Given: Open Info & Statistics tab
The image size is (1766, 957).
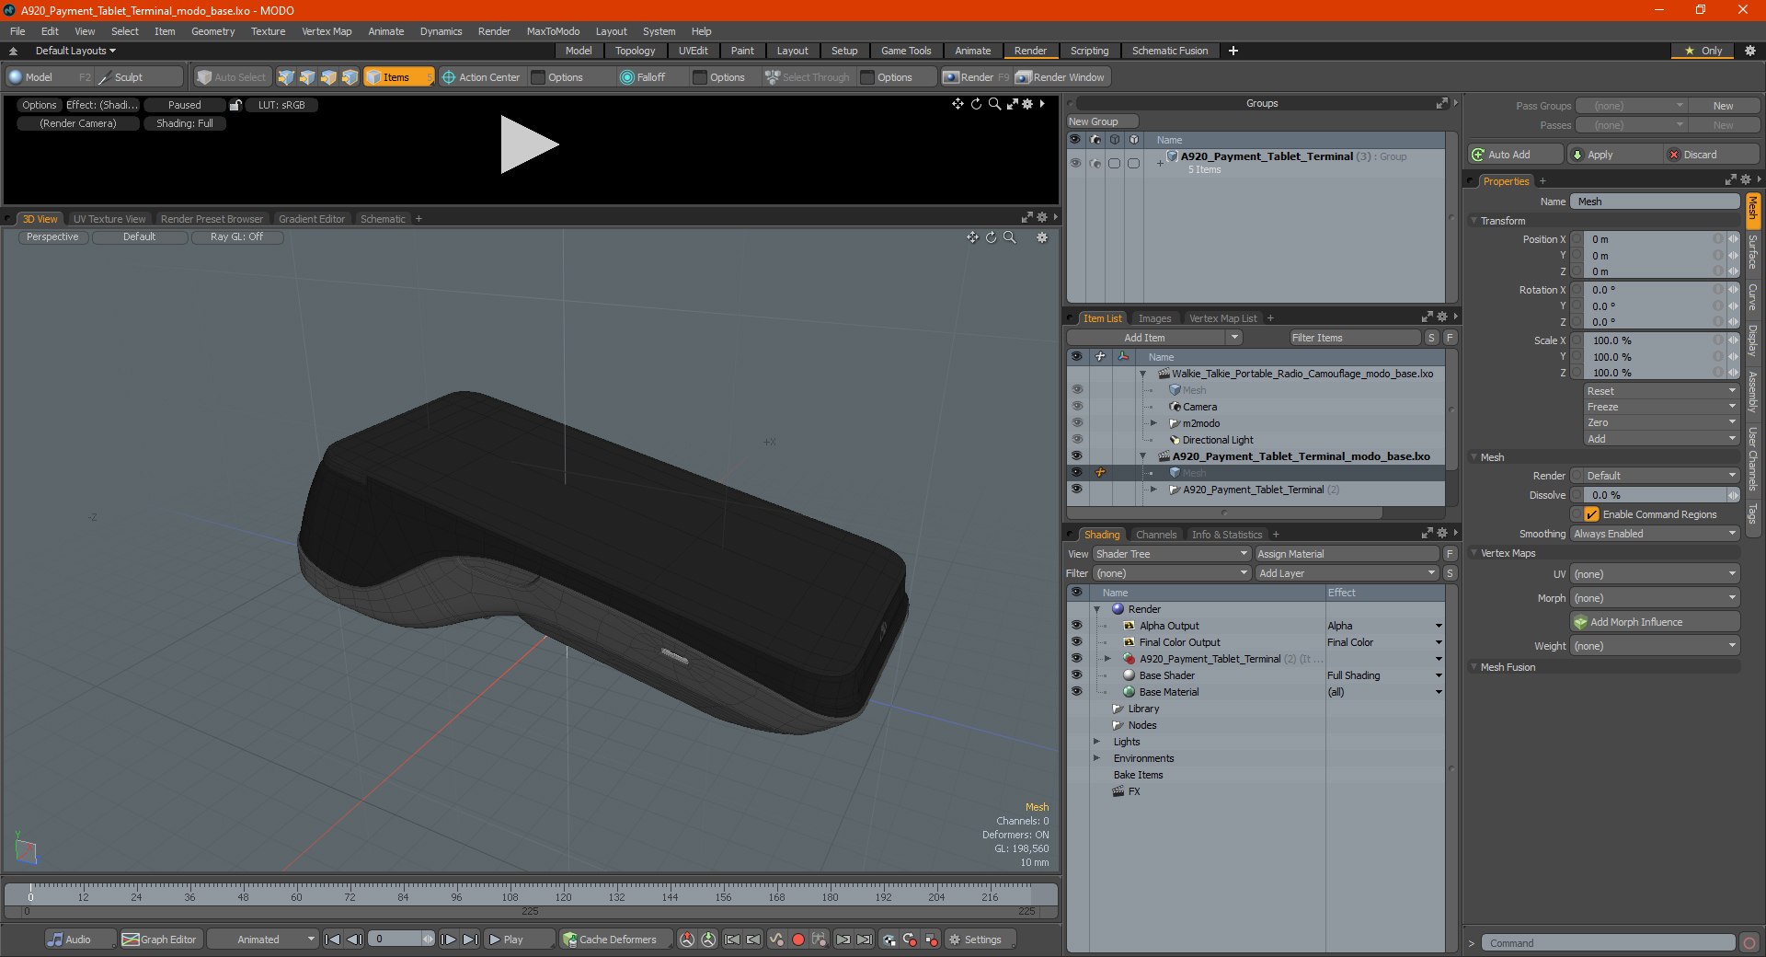Looking at the screenshot, I should (1227, 535).
